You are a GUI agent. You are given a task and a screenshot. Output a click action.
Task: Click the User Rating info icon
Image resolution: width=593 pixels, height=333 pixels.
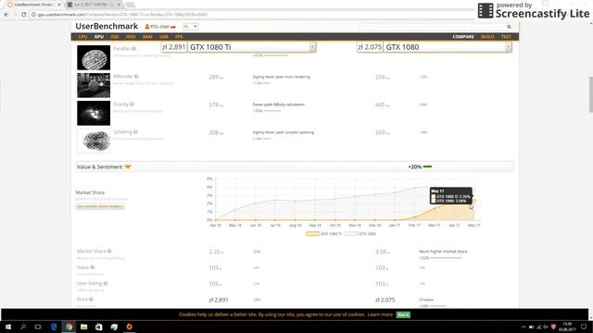click(x=106, y=283)
